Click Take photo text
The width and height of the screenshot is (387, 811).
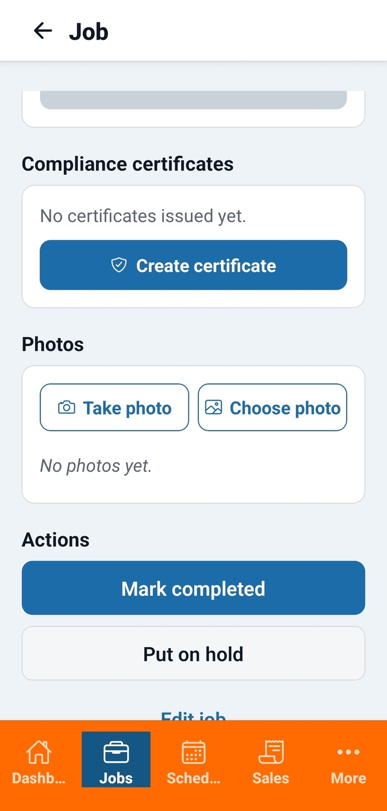(127, 408)
